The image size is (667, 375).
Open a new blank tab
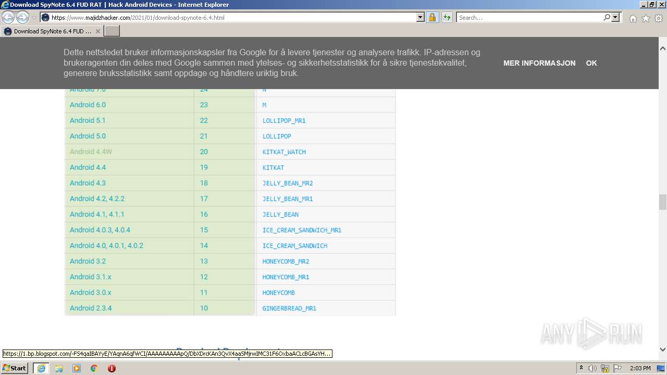pos(112,31)
